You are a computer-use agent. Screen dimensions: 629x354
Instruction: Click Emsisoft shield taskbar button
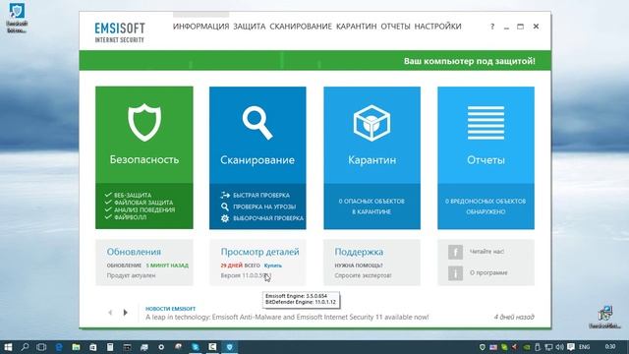point(229,347)
